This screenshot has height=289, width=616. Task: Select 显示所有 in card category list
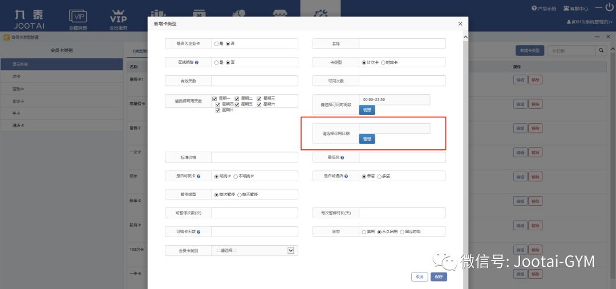tap(62, 64)
